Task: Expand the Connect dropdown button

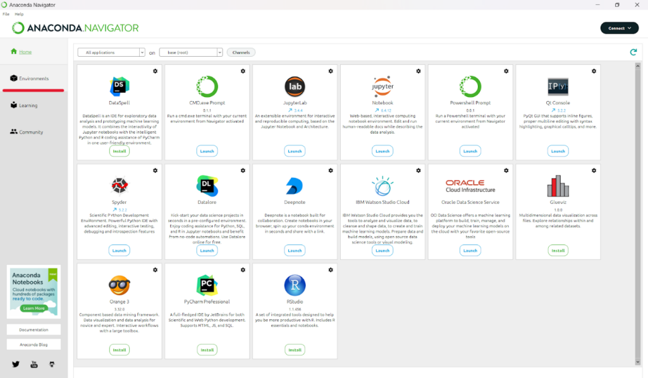Action: pos(620,28)
